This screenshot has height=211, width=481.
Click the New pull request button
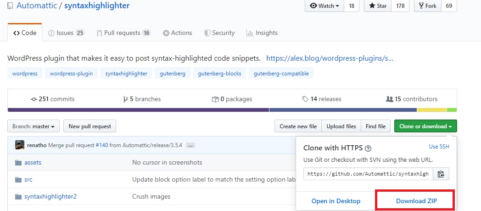pos(89,126)
